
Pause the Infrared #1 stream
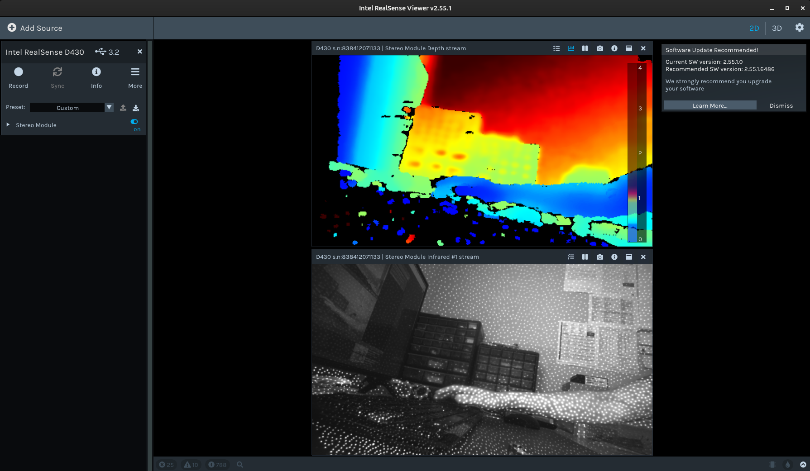click(585, 257)
